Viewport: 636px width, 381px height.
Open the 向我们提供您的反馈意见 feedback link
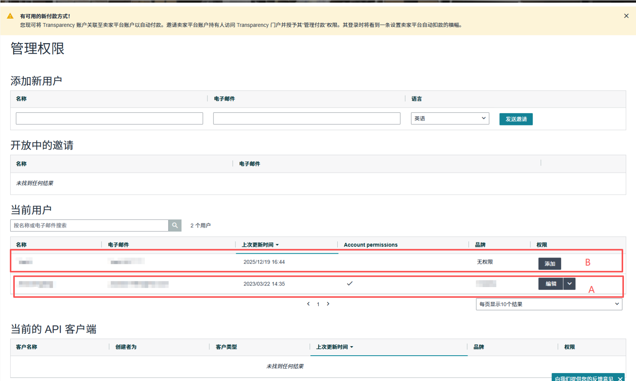point(584,378)
